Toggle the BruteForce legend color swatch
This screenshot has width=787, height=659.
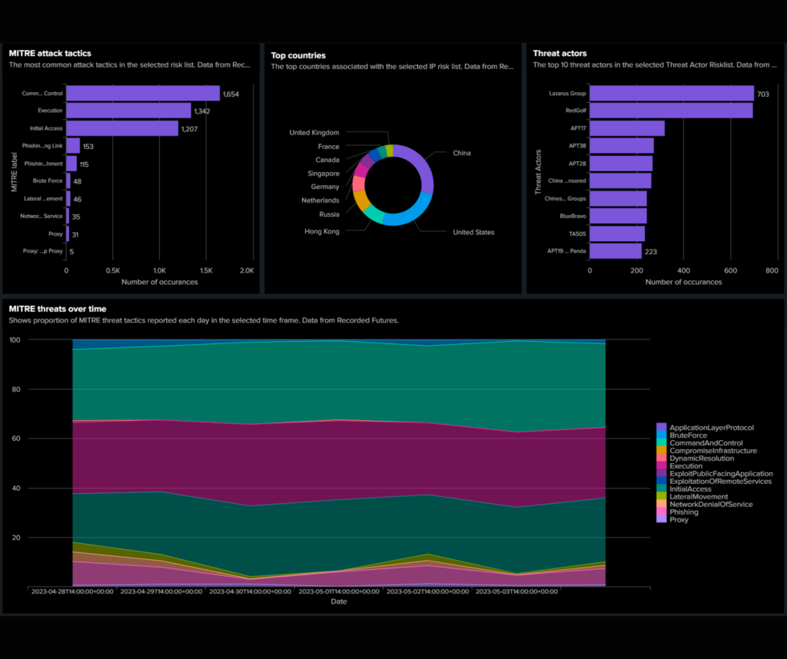[x=661, y=435]
